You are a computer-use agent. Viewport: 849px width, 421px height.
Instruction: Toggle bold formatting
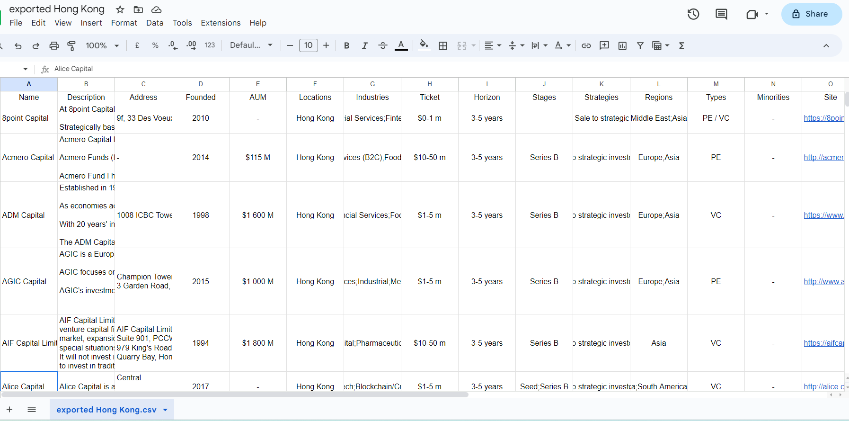(x=347, y=45)
